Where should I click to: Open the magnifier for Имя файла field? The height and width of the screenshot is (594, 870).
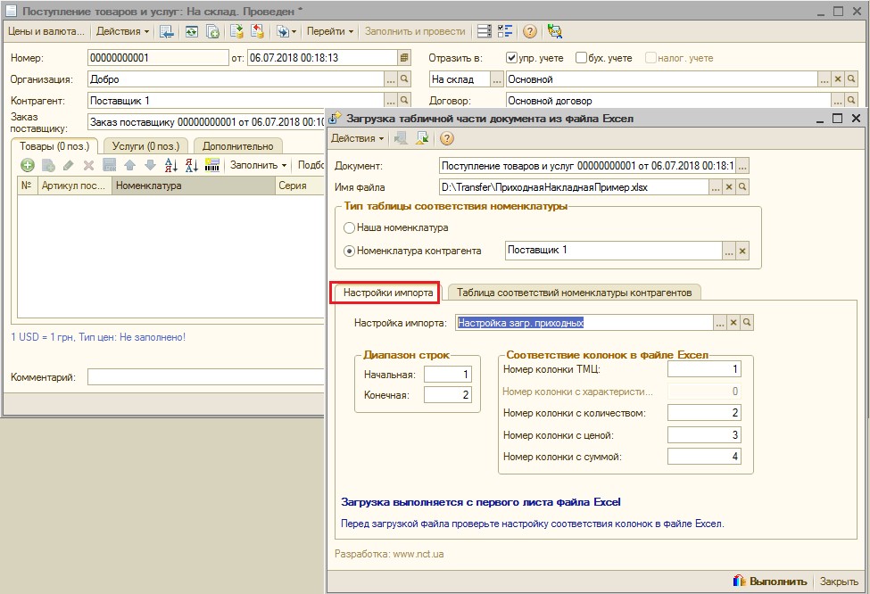742,187
